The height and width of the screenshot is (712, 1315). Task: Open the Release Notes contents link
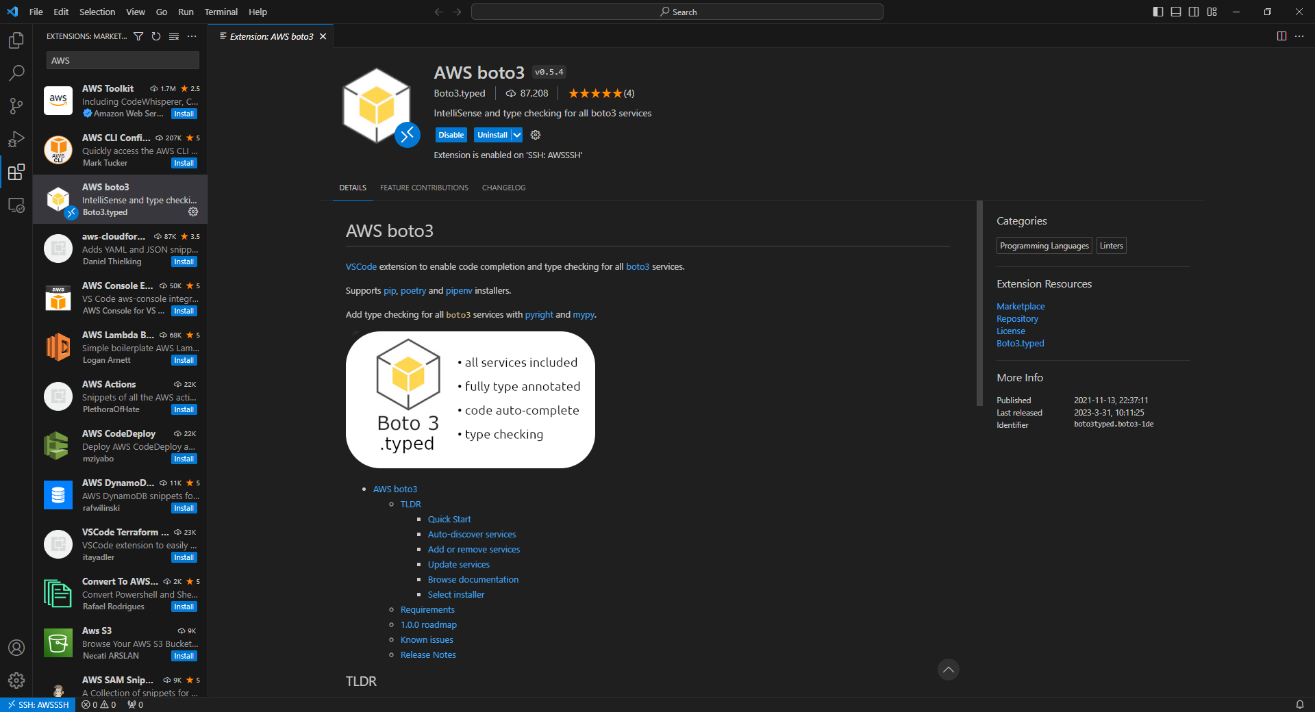[428, 654]
